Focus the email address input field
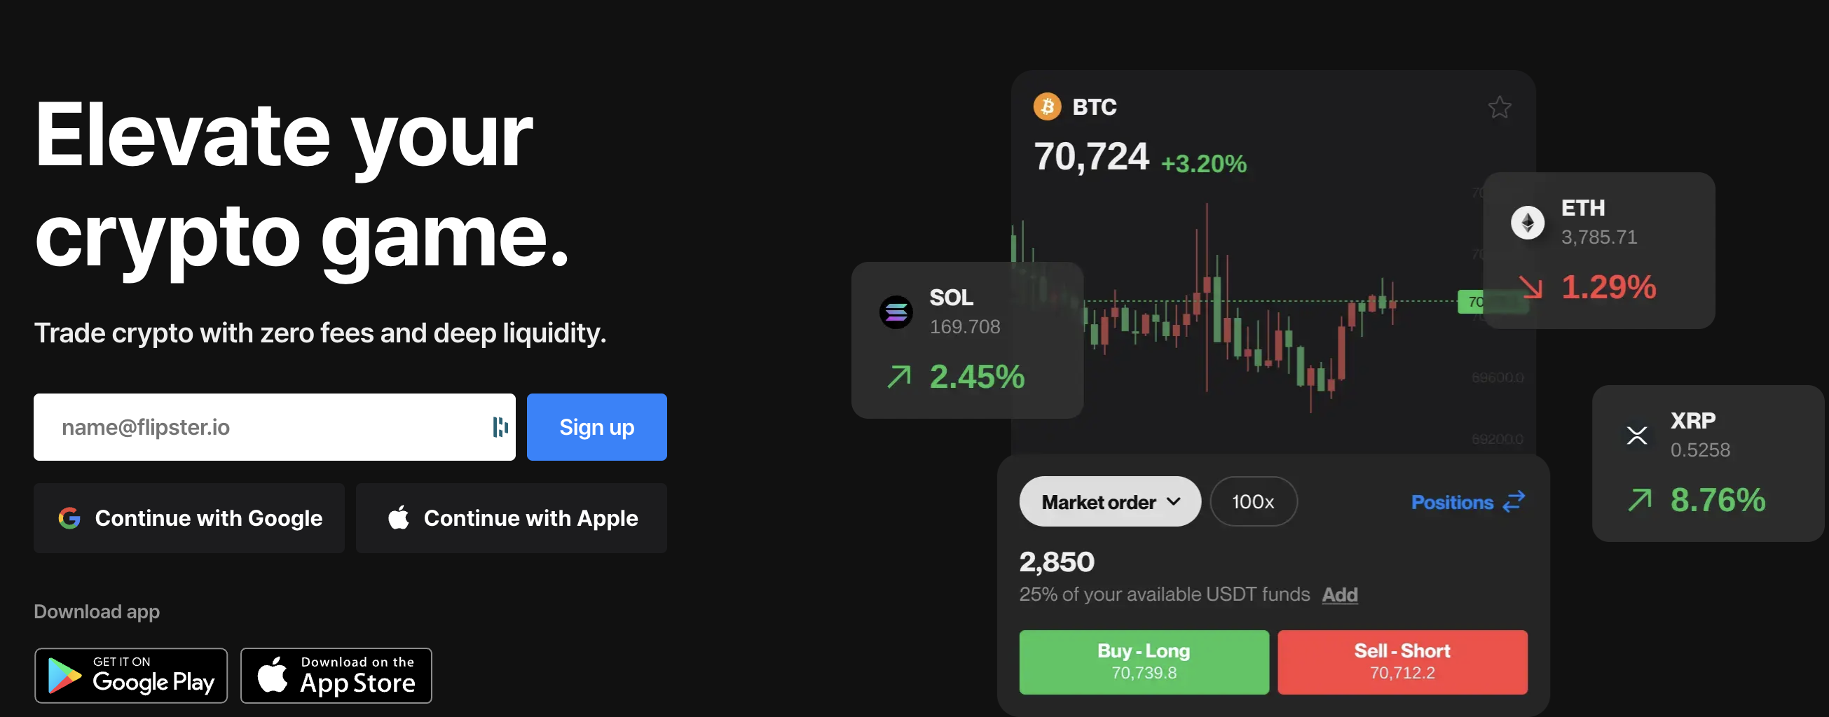Image resolution: width=1829 pixels, height=717 pixels. click(263, 427)
